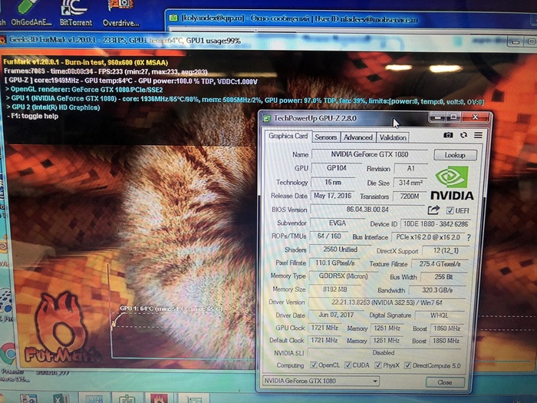
Task: Click the GPU-Z screenshot camera icon
Action: 448,135
